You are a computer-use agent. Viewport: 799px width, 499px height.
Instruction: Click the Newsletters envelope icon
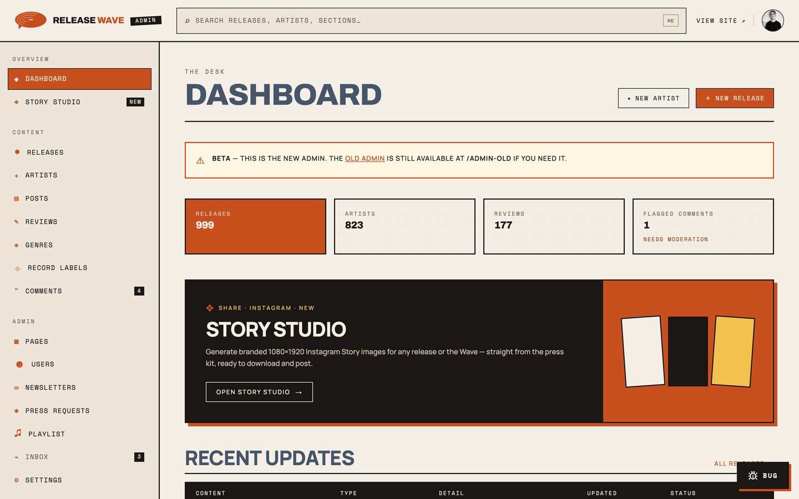tap(16, 388)
